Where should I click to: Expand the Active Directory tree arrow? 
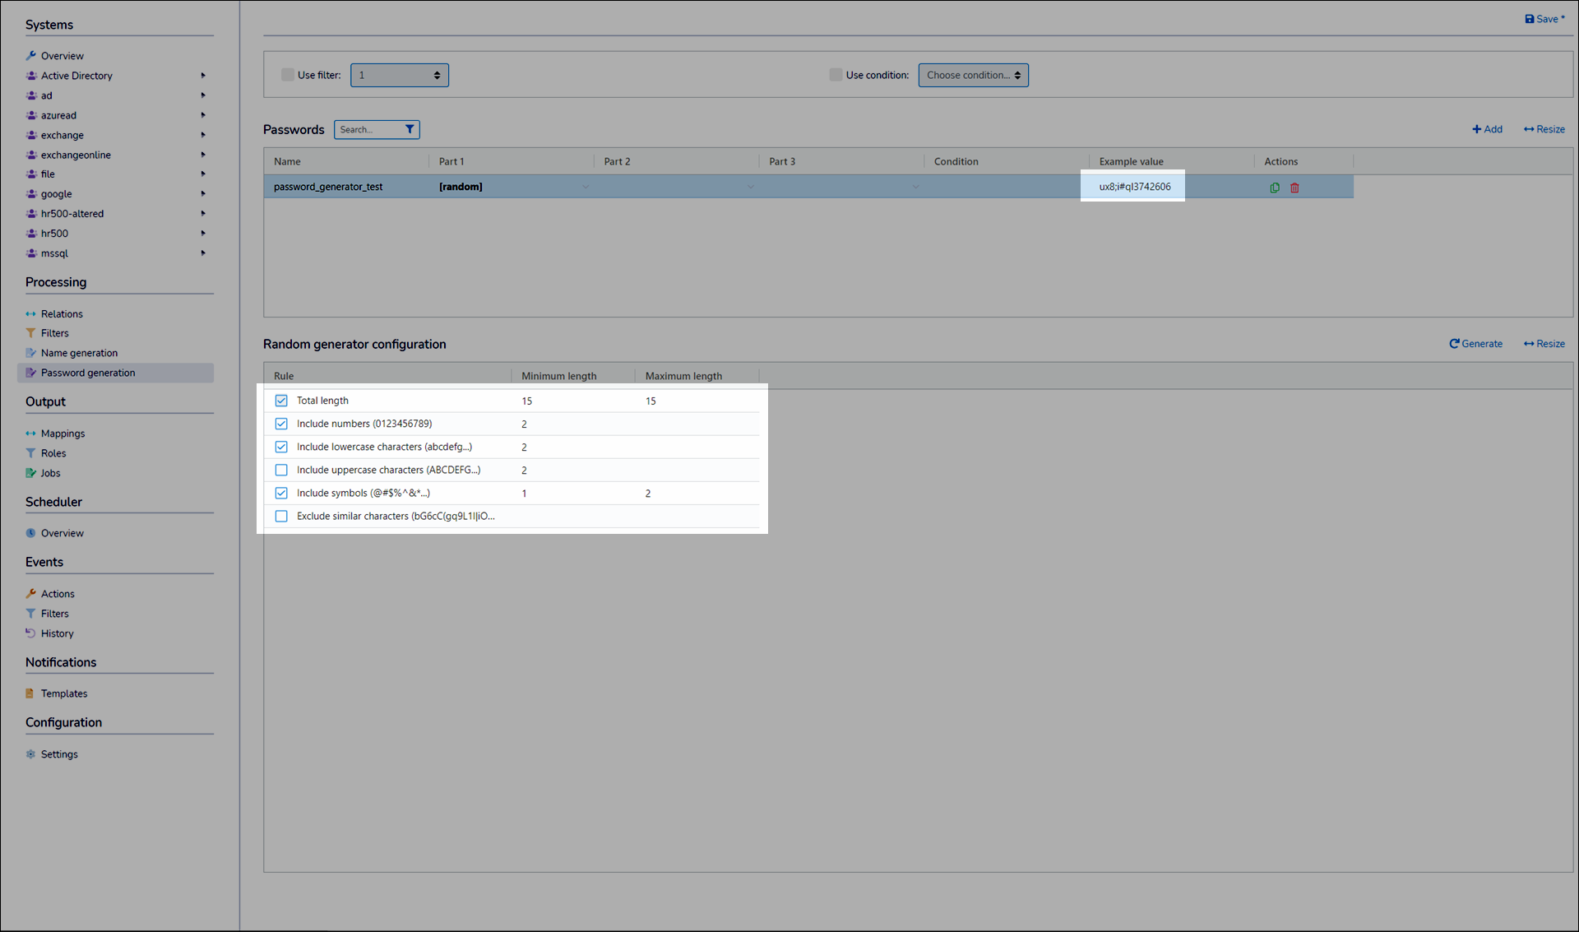(203, 76)
